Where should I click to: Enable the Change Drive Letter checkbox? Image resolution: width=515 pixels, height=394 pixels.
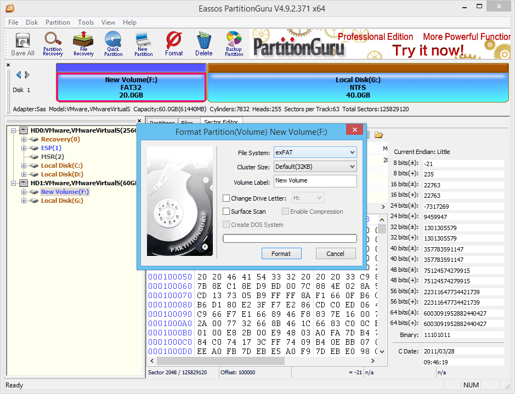226,198
